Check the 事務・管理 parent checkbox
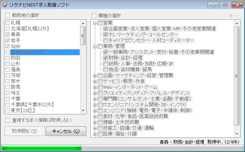Viewport: 245px width, 152px height. [x=100, y=46]
